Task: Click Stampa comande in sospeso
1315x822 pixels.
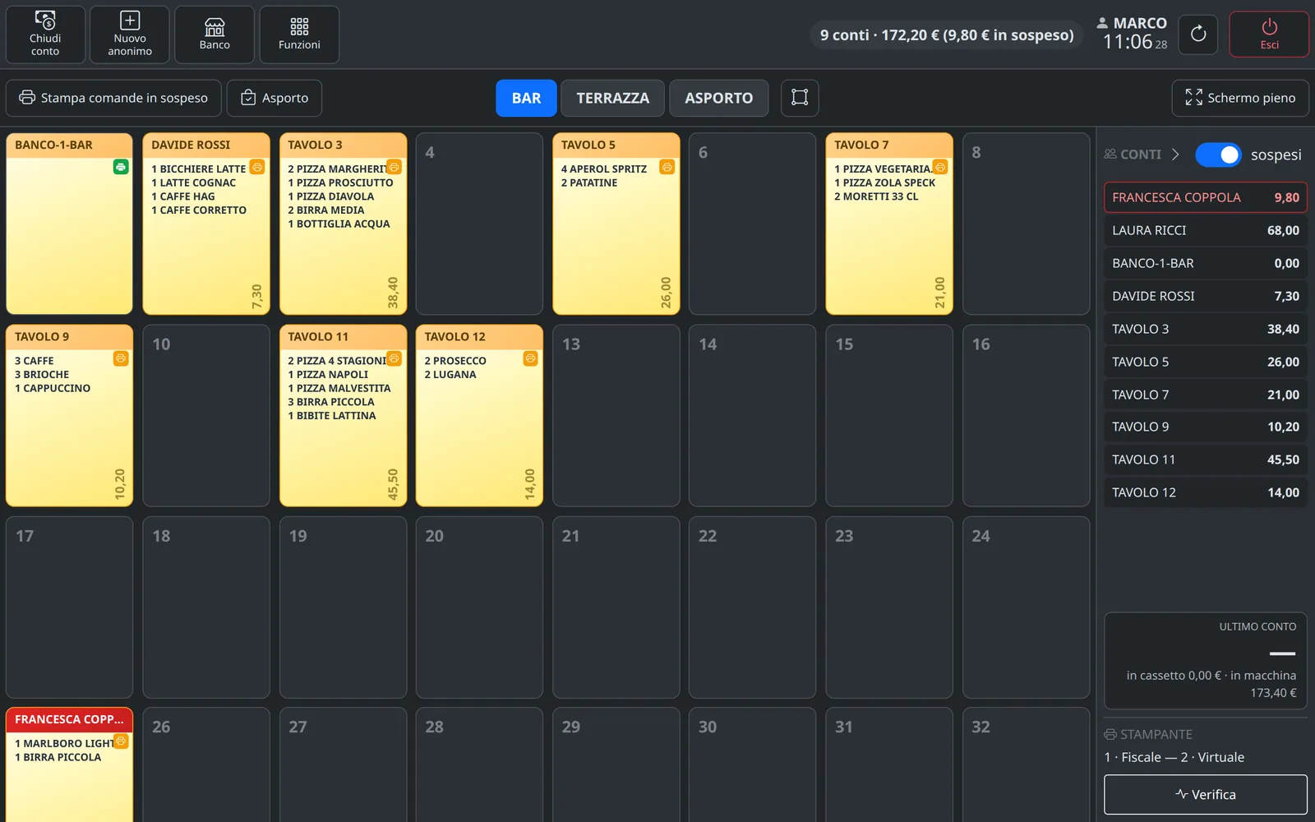Action: point(113,98)
